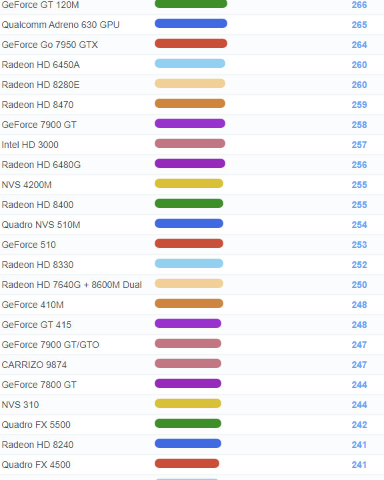Open GeForce 510 entry
Image resolution: width=384 pixels, height=480 pixels.
coord(29,245)
